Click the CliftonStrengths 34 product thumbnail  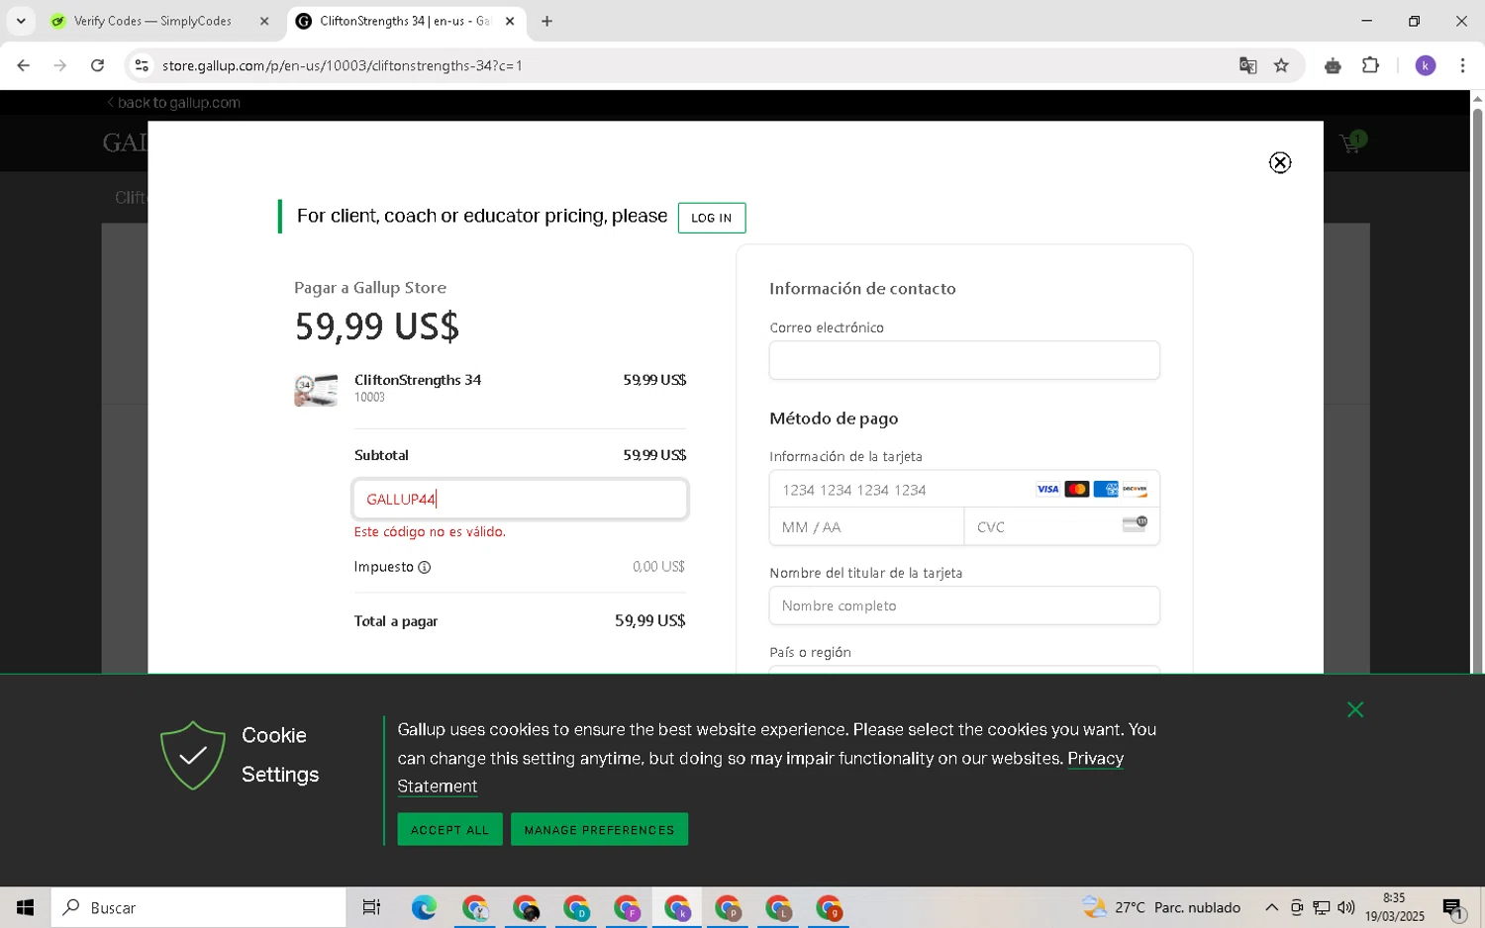316,390
